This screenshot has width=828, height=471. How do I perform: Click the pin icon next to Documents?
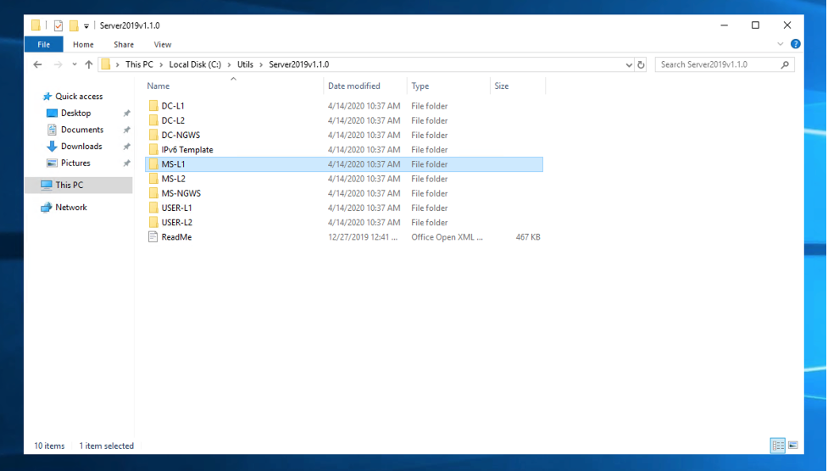[127, 130]
